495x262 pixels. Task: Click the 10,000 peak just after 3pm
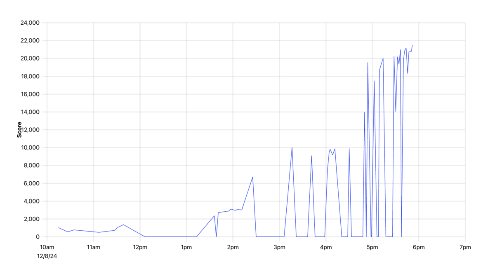click(292, 147)
